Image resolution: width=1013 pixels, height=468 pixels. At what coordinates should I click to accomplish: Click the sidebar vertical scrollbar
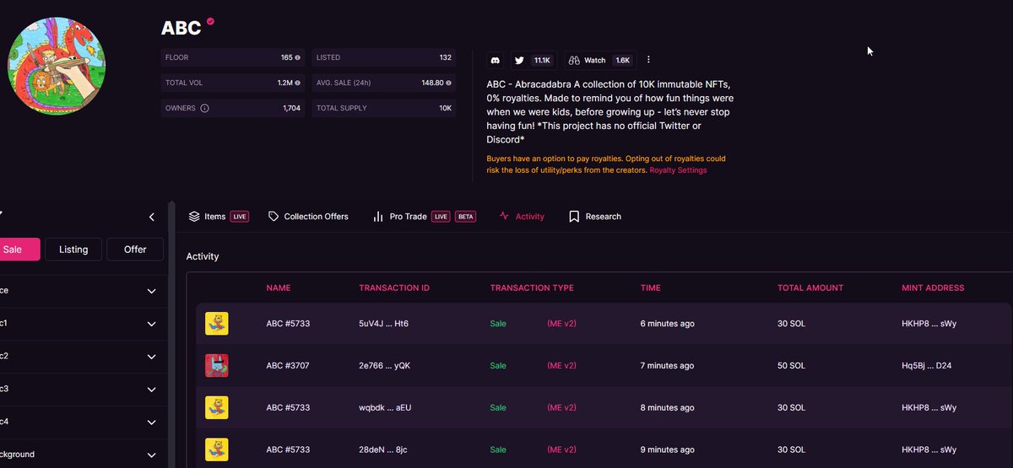171,334
